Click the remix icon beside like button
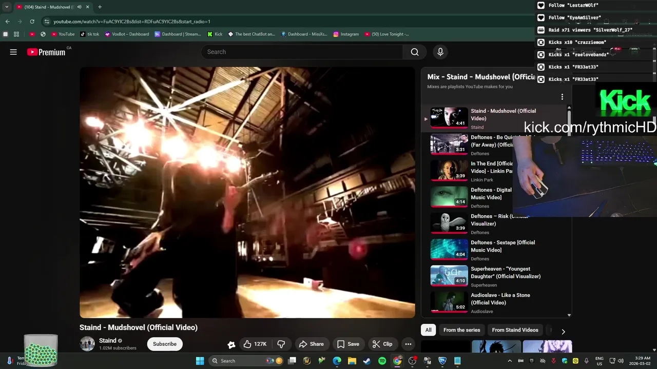The image size is (657, 369). pyautogui.click(x=231, y=344)
